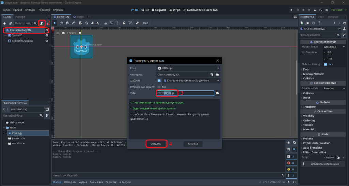This screenshot has height=186, width=349.
Task: Open the Сцена menu in menu bar
Action: click(6, 10)
